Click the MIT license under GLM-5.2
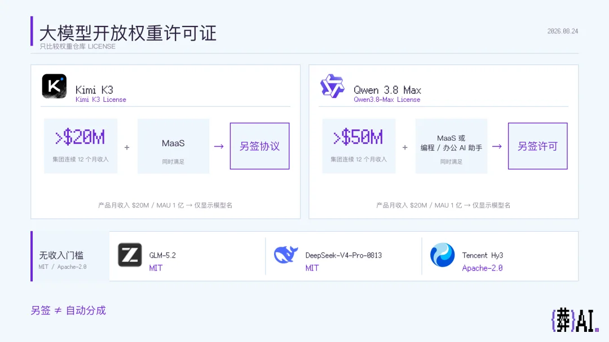 (156, 268)
